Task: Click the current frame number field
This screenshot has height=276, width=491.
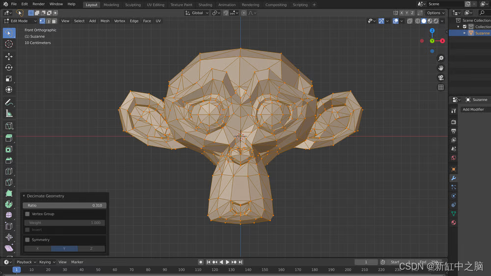Action: [x=366, y=262]
